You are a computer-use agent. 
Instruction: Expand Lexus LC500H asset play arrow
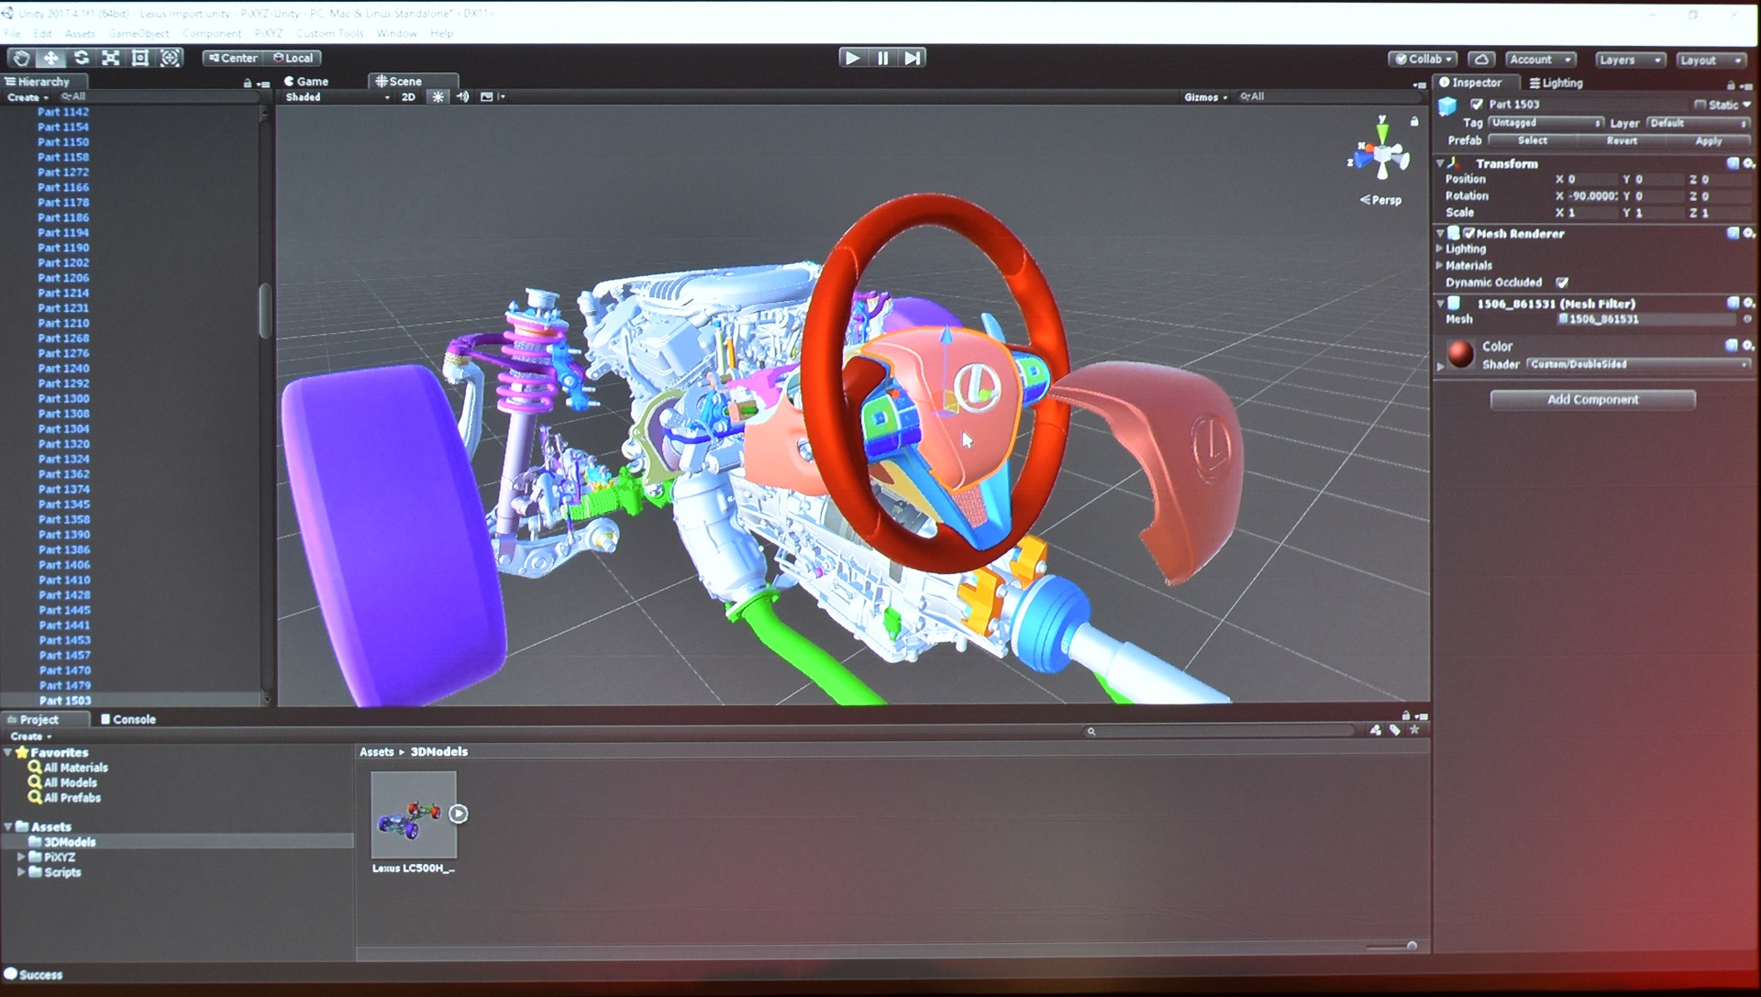point(459,814)
